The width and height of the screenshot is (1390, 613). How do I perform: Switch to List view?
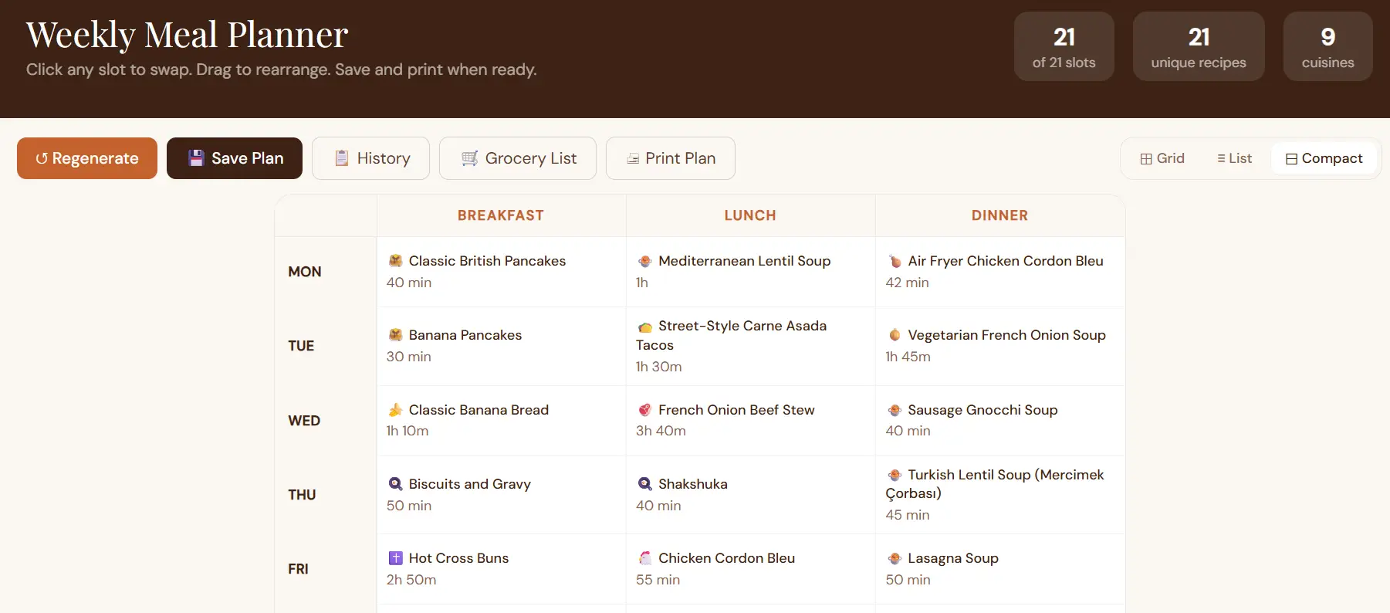[x=1234, y=158]
